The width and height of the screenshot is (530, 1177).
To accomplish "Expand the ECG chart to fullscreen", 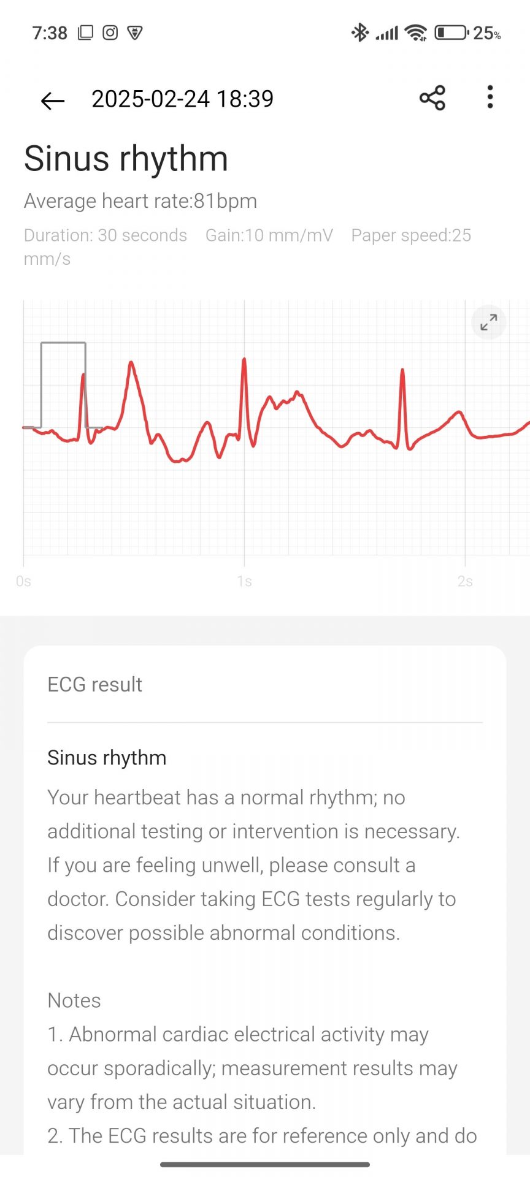I will click(x=488, y=322).
